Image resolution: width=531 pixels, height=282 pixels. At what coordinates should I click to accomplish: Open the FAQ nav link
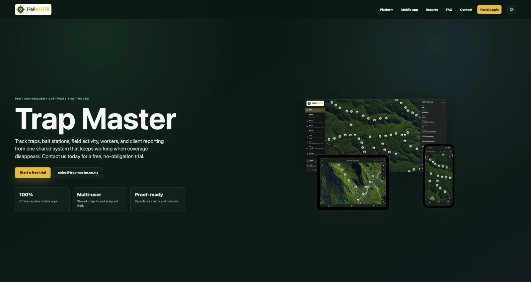click(449, 10)
